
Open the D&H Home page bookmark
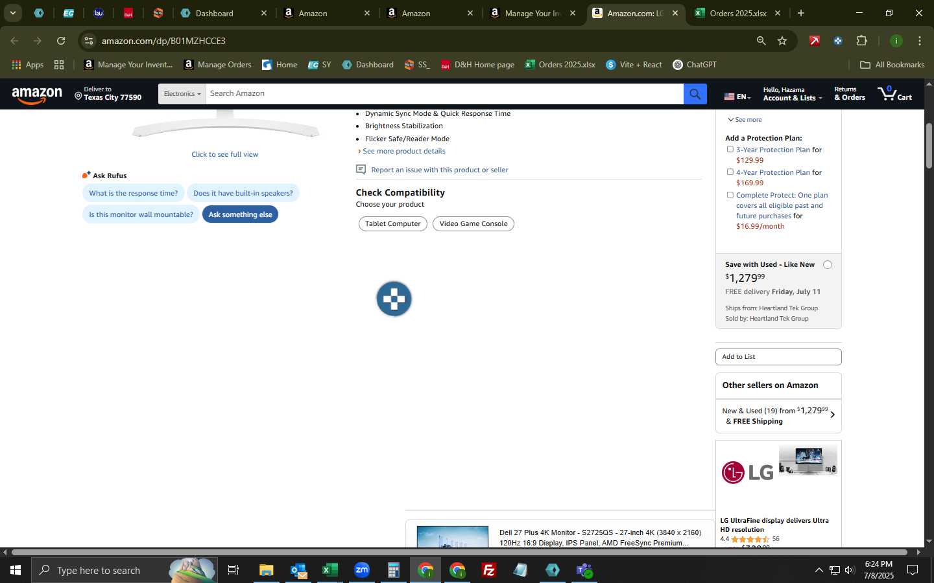click(x=477, y=65)
